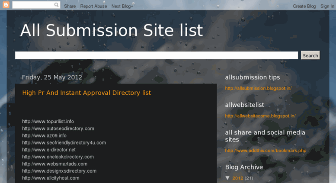Viewport: 336px width, 183px height.
Task: Click the allwebsitelist heading
Action: click(244, 105)
